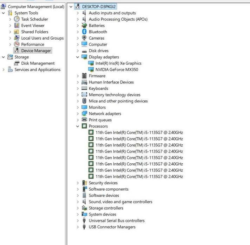250x245 pixels.
Task: Select Software devices label
Action: (104, 195)
